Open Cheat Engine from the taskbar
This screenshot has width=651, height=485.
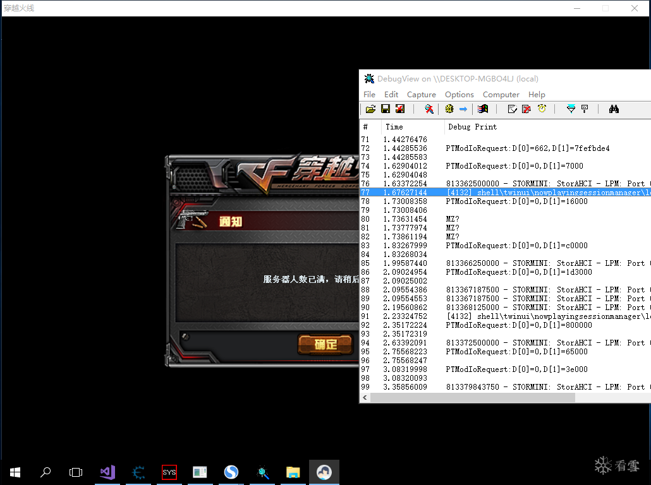click(x=138, y=472)
